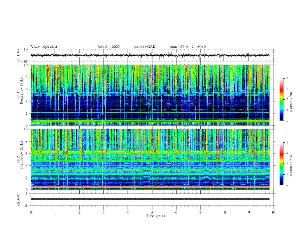The width and height of the screenshot is (308, 238).
Task: Click the "-5" tick on ch.3(V) axis
Action: 26,206
